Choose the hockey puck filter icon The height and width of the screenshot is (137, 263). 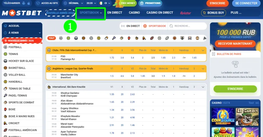point(76,38)
